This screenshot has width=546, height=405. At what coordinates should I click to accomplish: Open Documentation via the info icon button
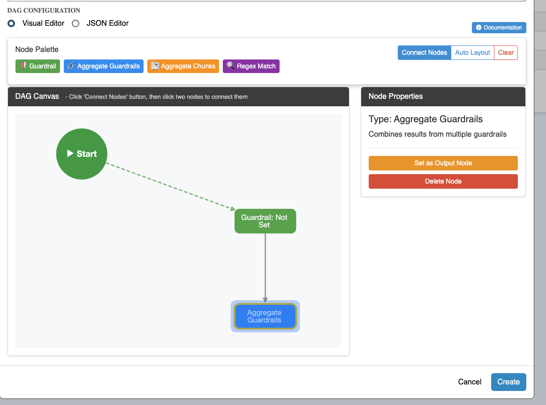pyautogui.click(x=499, y=28)
